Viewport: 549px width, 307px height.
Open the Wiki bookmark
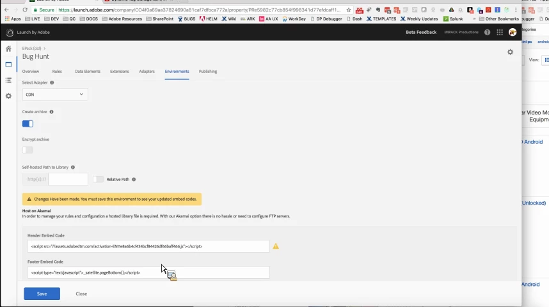(x=229, y=19)
